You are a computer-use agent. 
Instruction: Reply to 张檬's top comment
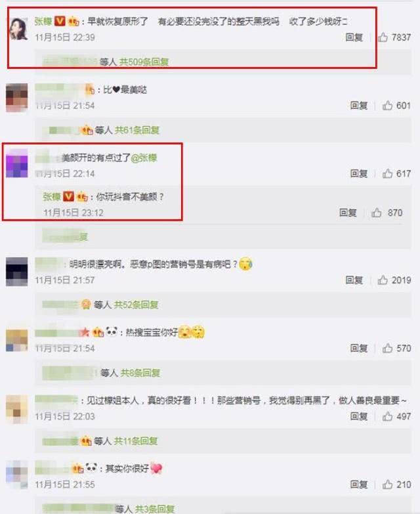(x=354, y=37)
